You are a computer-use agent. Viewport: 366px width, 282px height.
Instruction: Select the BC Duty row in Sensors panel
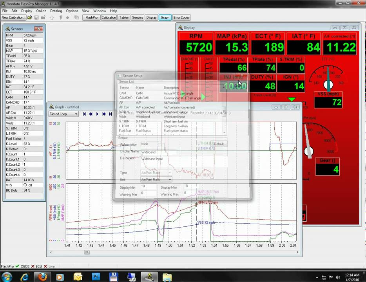[x=24, y=190]
